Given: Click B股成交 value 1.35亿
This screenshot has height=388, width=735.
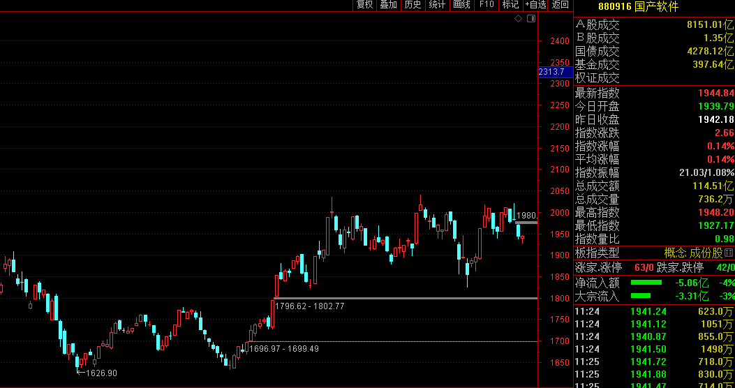Looking at the screenshot, I should pyautogui.click(x=718, y=38).
